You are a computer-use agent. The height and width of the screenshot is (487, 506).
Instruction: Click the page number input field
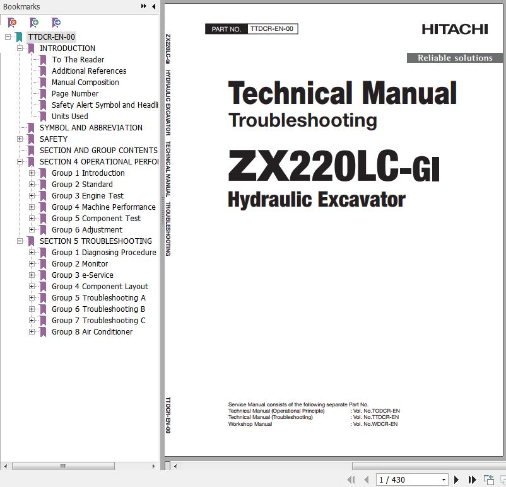(407, 479)
